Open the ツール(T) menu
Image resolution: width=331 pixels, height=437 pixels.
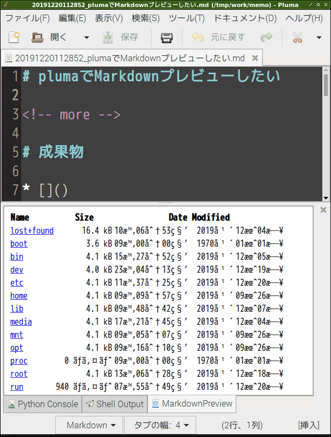pyautogui.click(x=186, y=18)
